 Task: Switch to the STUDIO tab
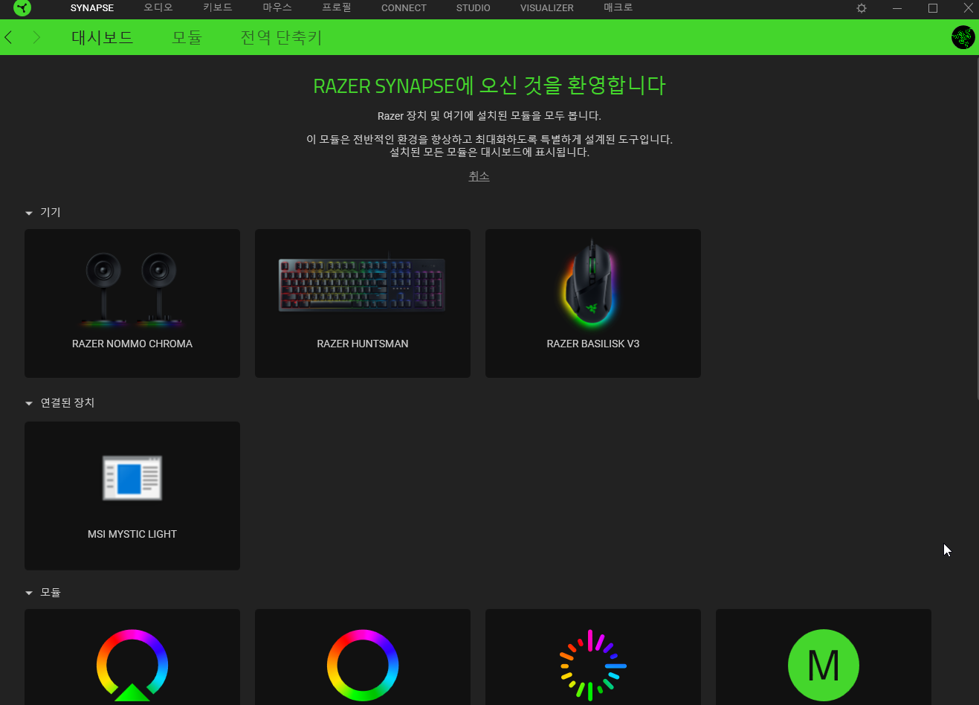[x=474, y=8]
